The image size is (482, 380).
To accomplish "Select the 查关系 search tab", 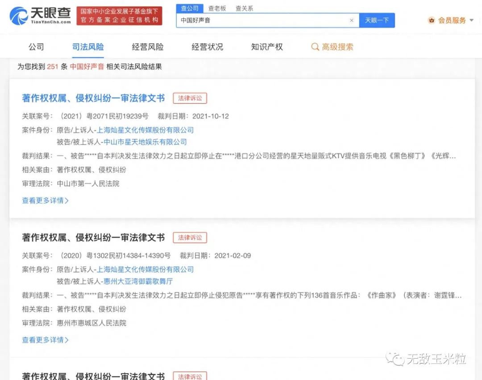I will click(245, 8).
